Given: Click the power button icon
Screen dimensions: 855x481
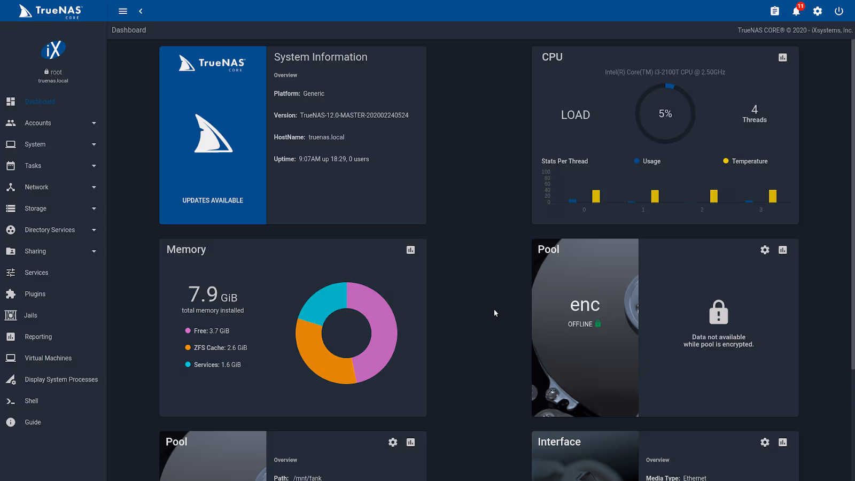Looking at the screenshot, I should [x=839, y=11].
